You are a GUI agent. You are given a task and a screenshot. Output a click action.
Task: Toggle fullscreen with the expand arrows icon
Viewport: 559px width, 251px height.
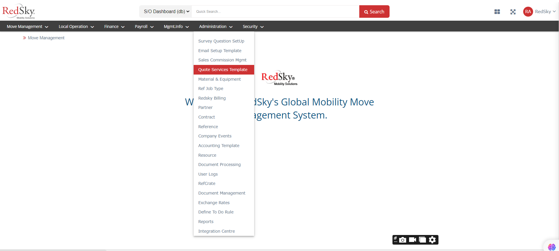click(513, 12)
